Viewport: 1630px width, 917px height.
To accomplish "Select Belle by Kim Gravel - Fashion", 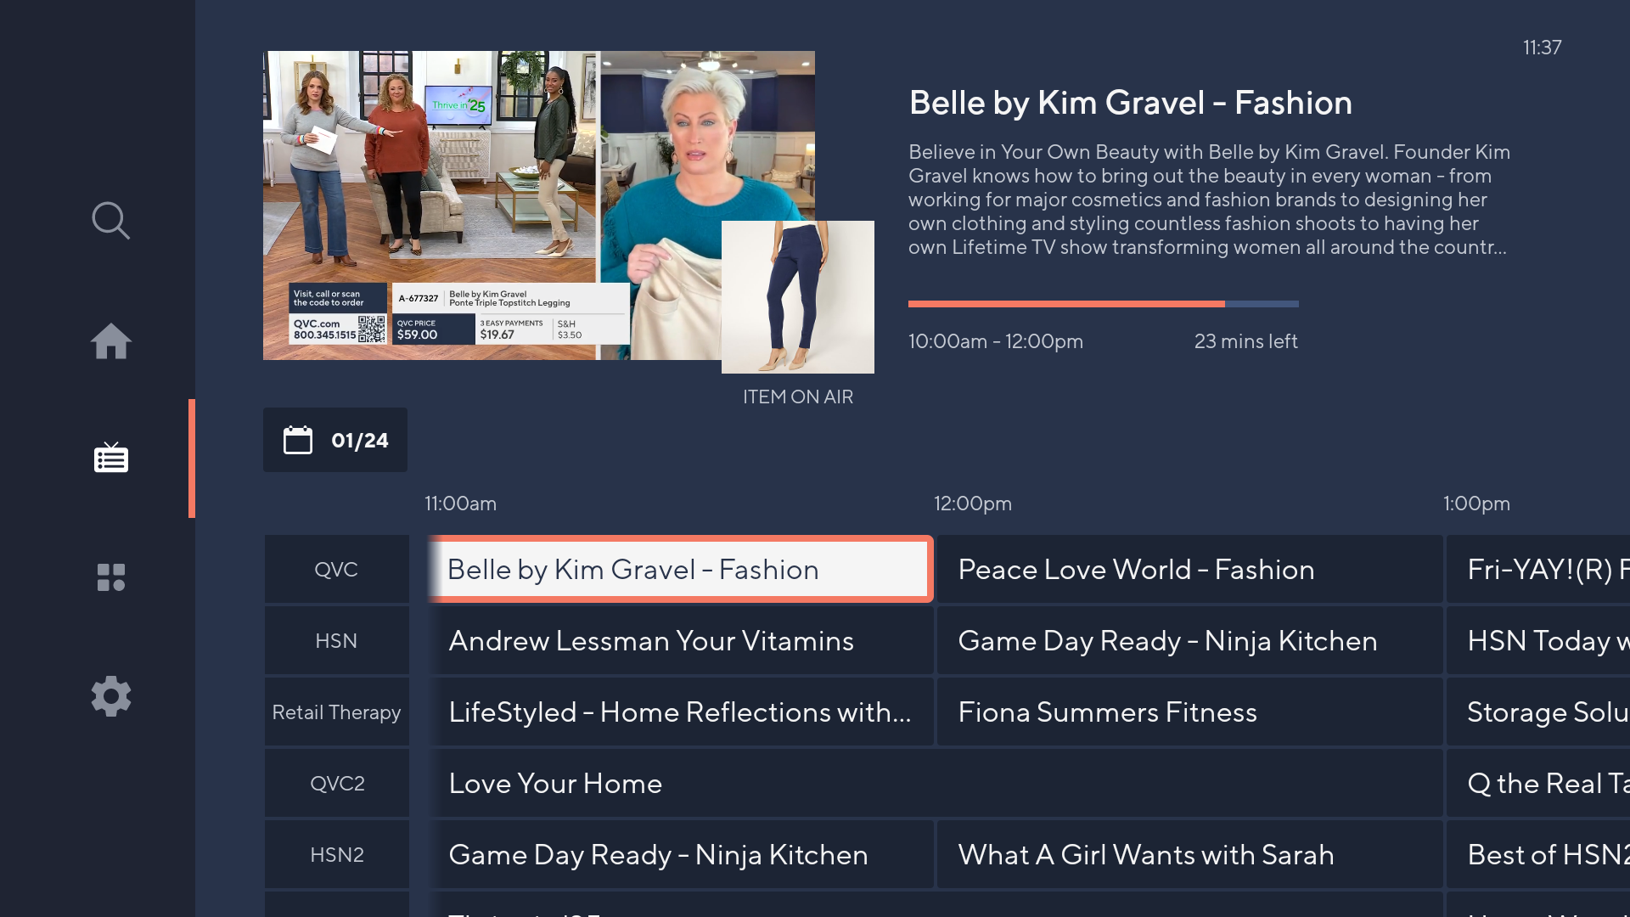I will click(x=679, y=569).
